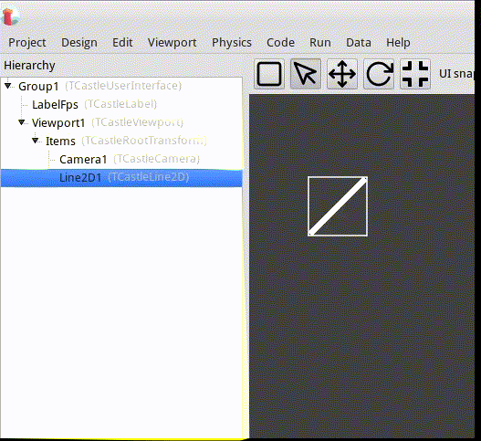Select the Interact mode square tool
This screenshot has height=441, width=481.
pyautogui.click(x=269, y=74)
